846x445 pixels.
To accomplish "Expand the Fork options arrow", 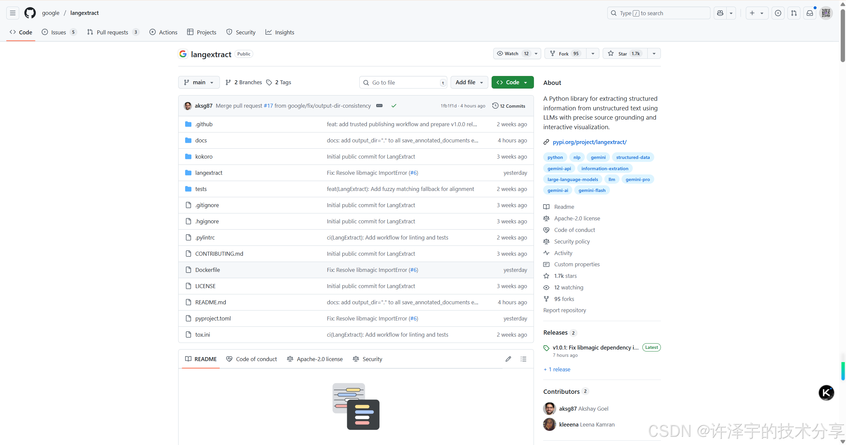I will tap(593, 54).
